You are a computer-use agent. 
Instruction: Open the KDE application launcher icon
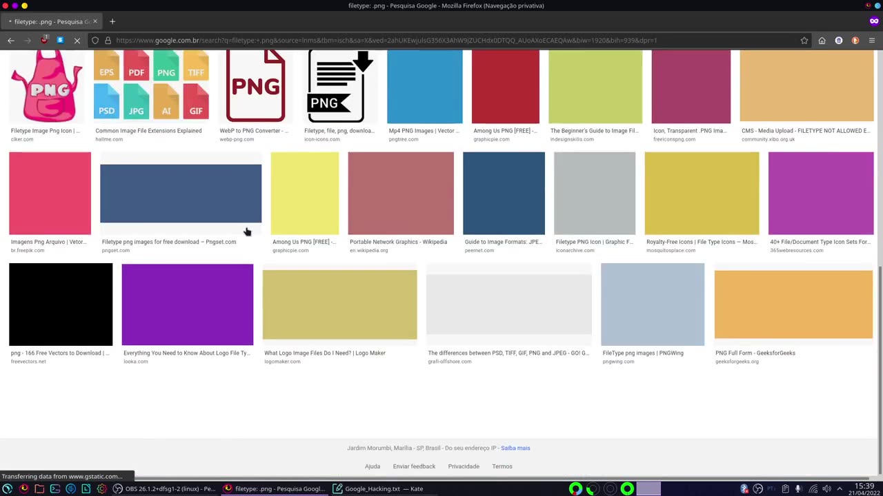pos(8,489)
